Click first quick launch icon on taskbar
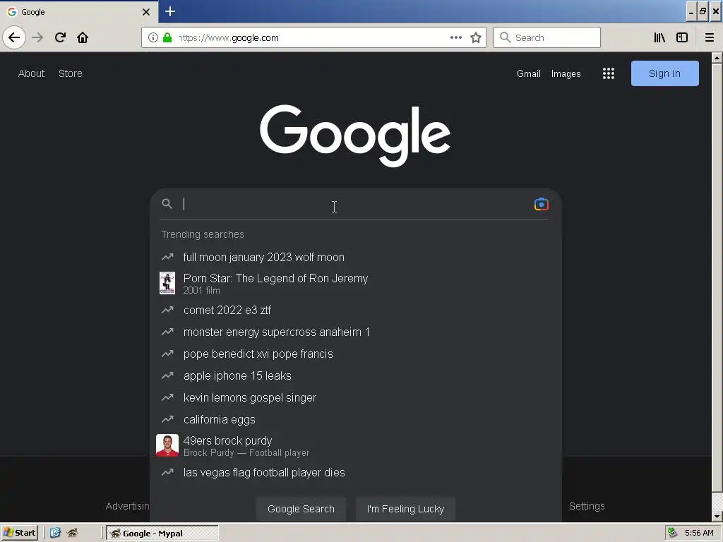 click(55, 533)
